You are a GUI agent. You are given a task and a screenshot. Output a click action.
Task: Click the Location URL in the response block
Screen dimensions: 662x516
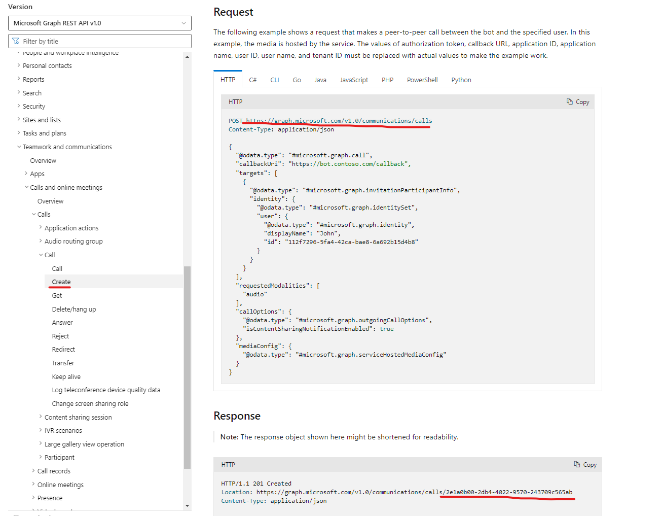(x=414, y=492)
